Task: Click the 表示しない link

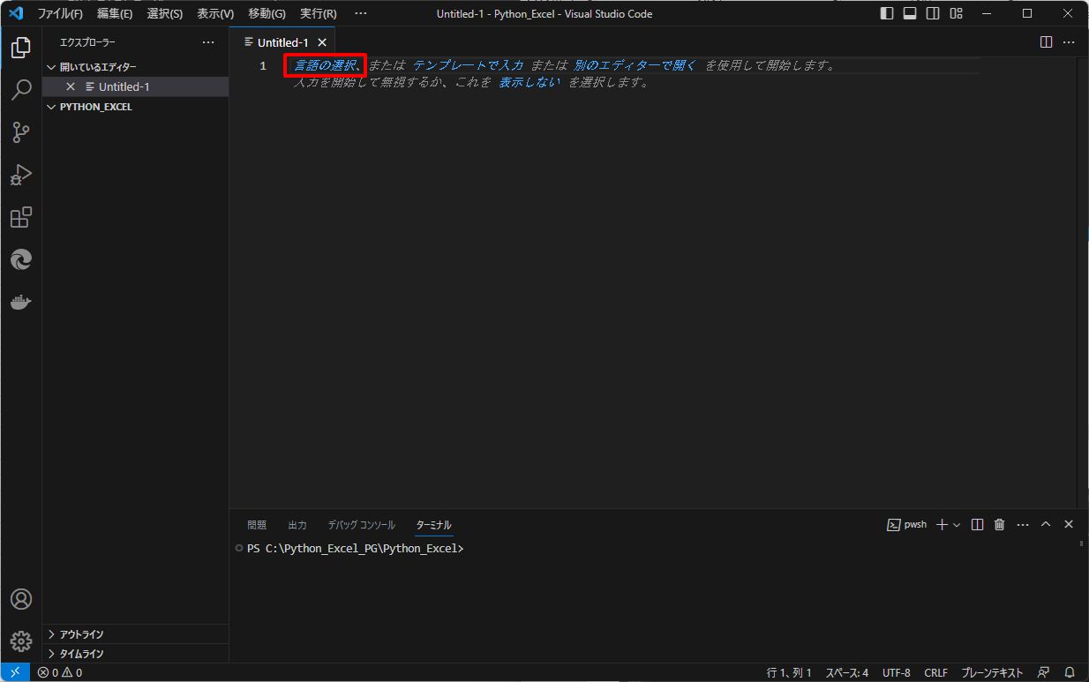Action: (529, 82)
